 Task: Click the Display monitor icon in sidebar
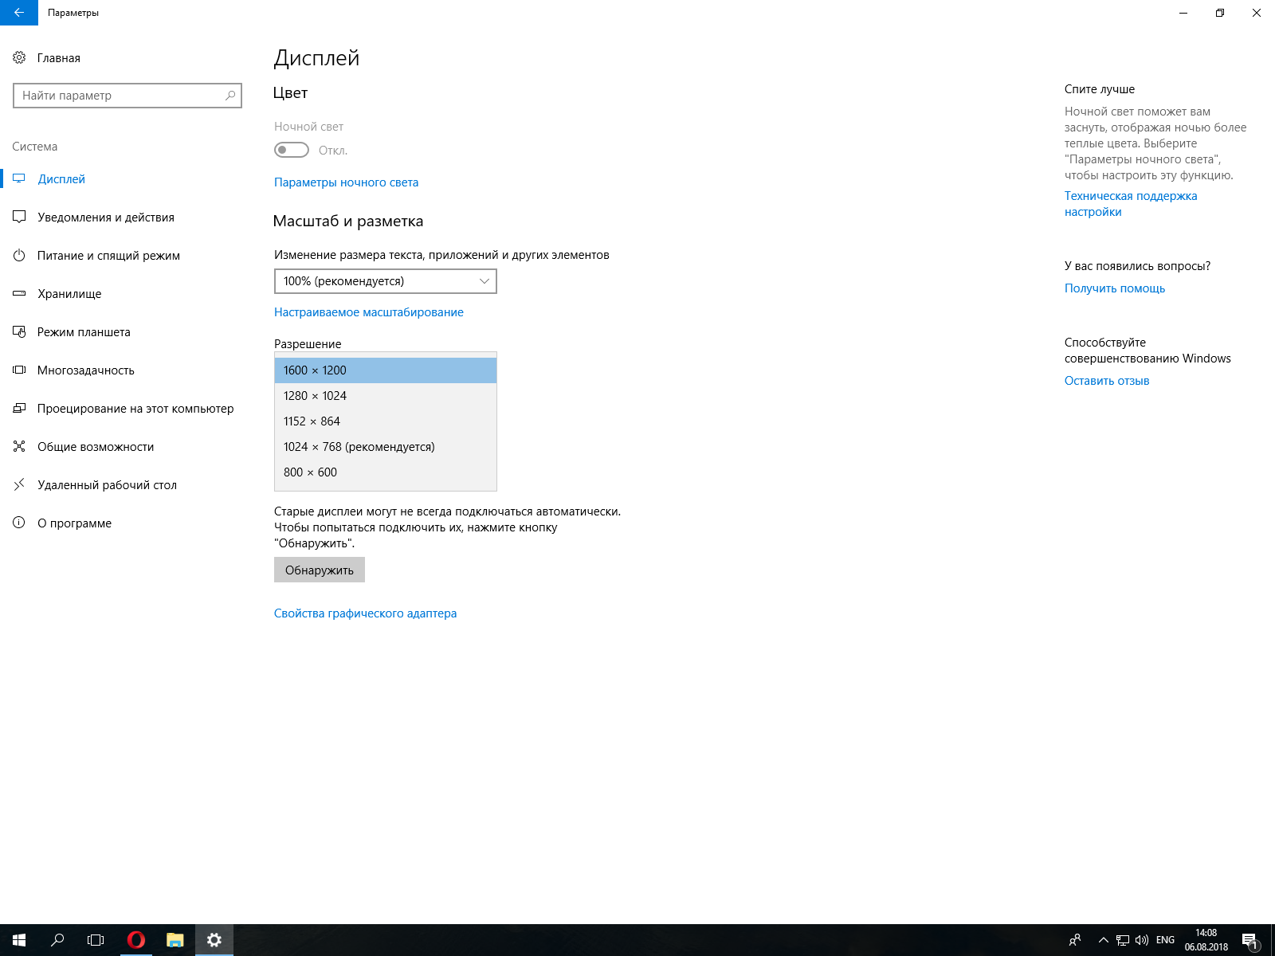(19, 178)
